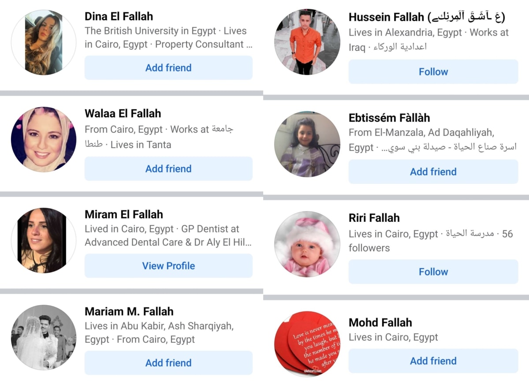
Task: Open Miram El Fallah's profile picture
Action: click(x=44, y=240)
